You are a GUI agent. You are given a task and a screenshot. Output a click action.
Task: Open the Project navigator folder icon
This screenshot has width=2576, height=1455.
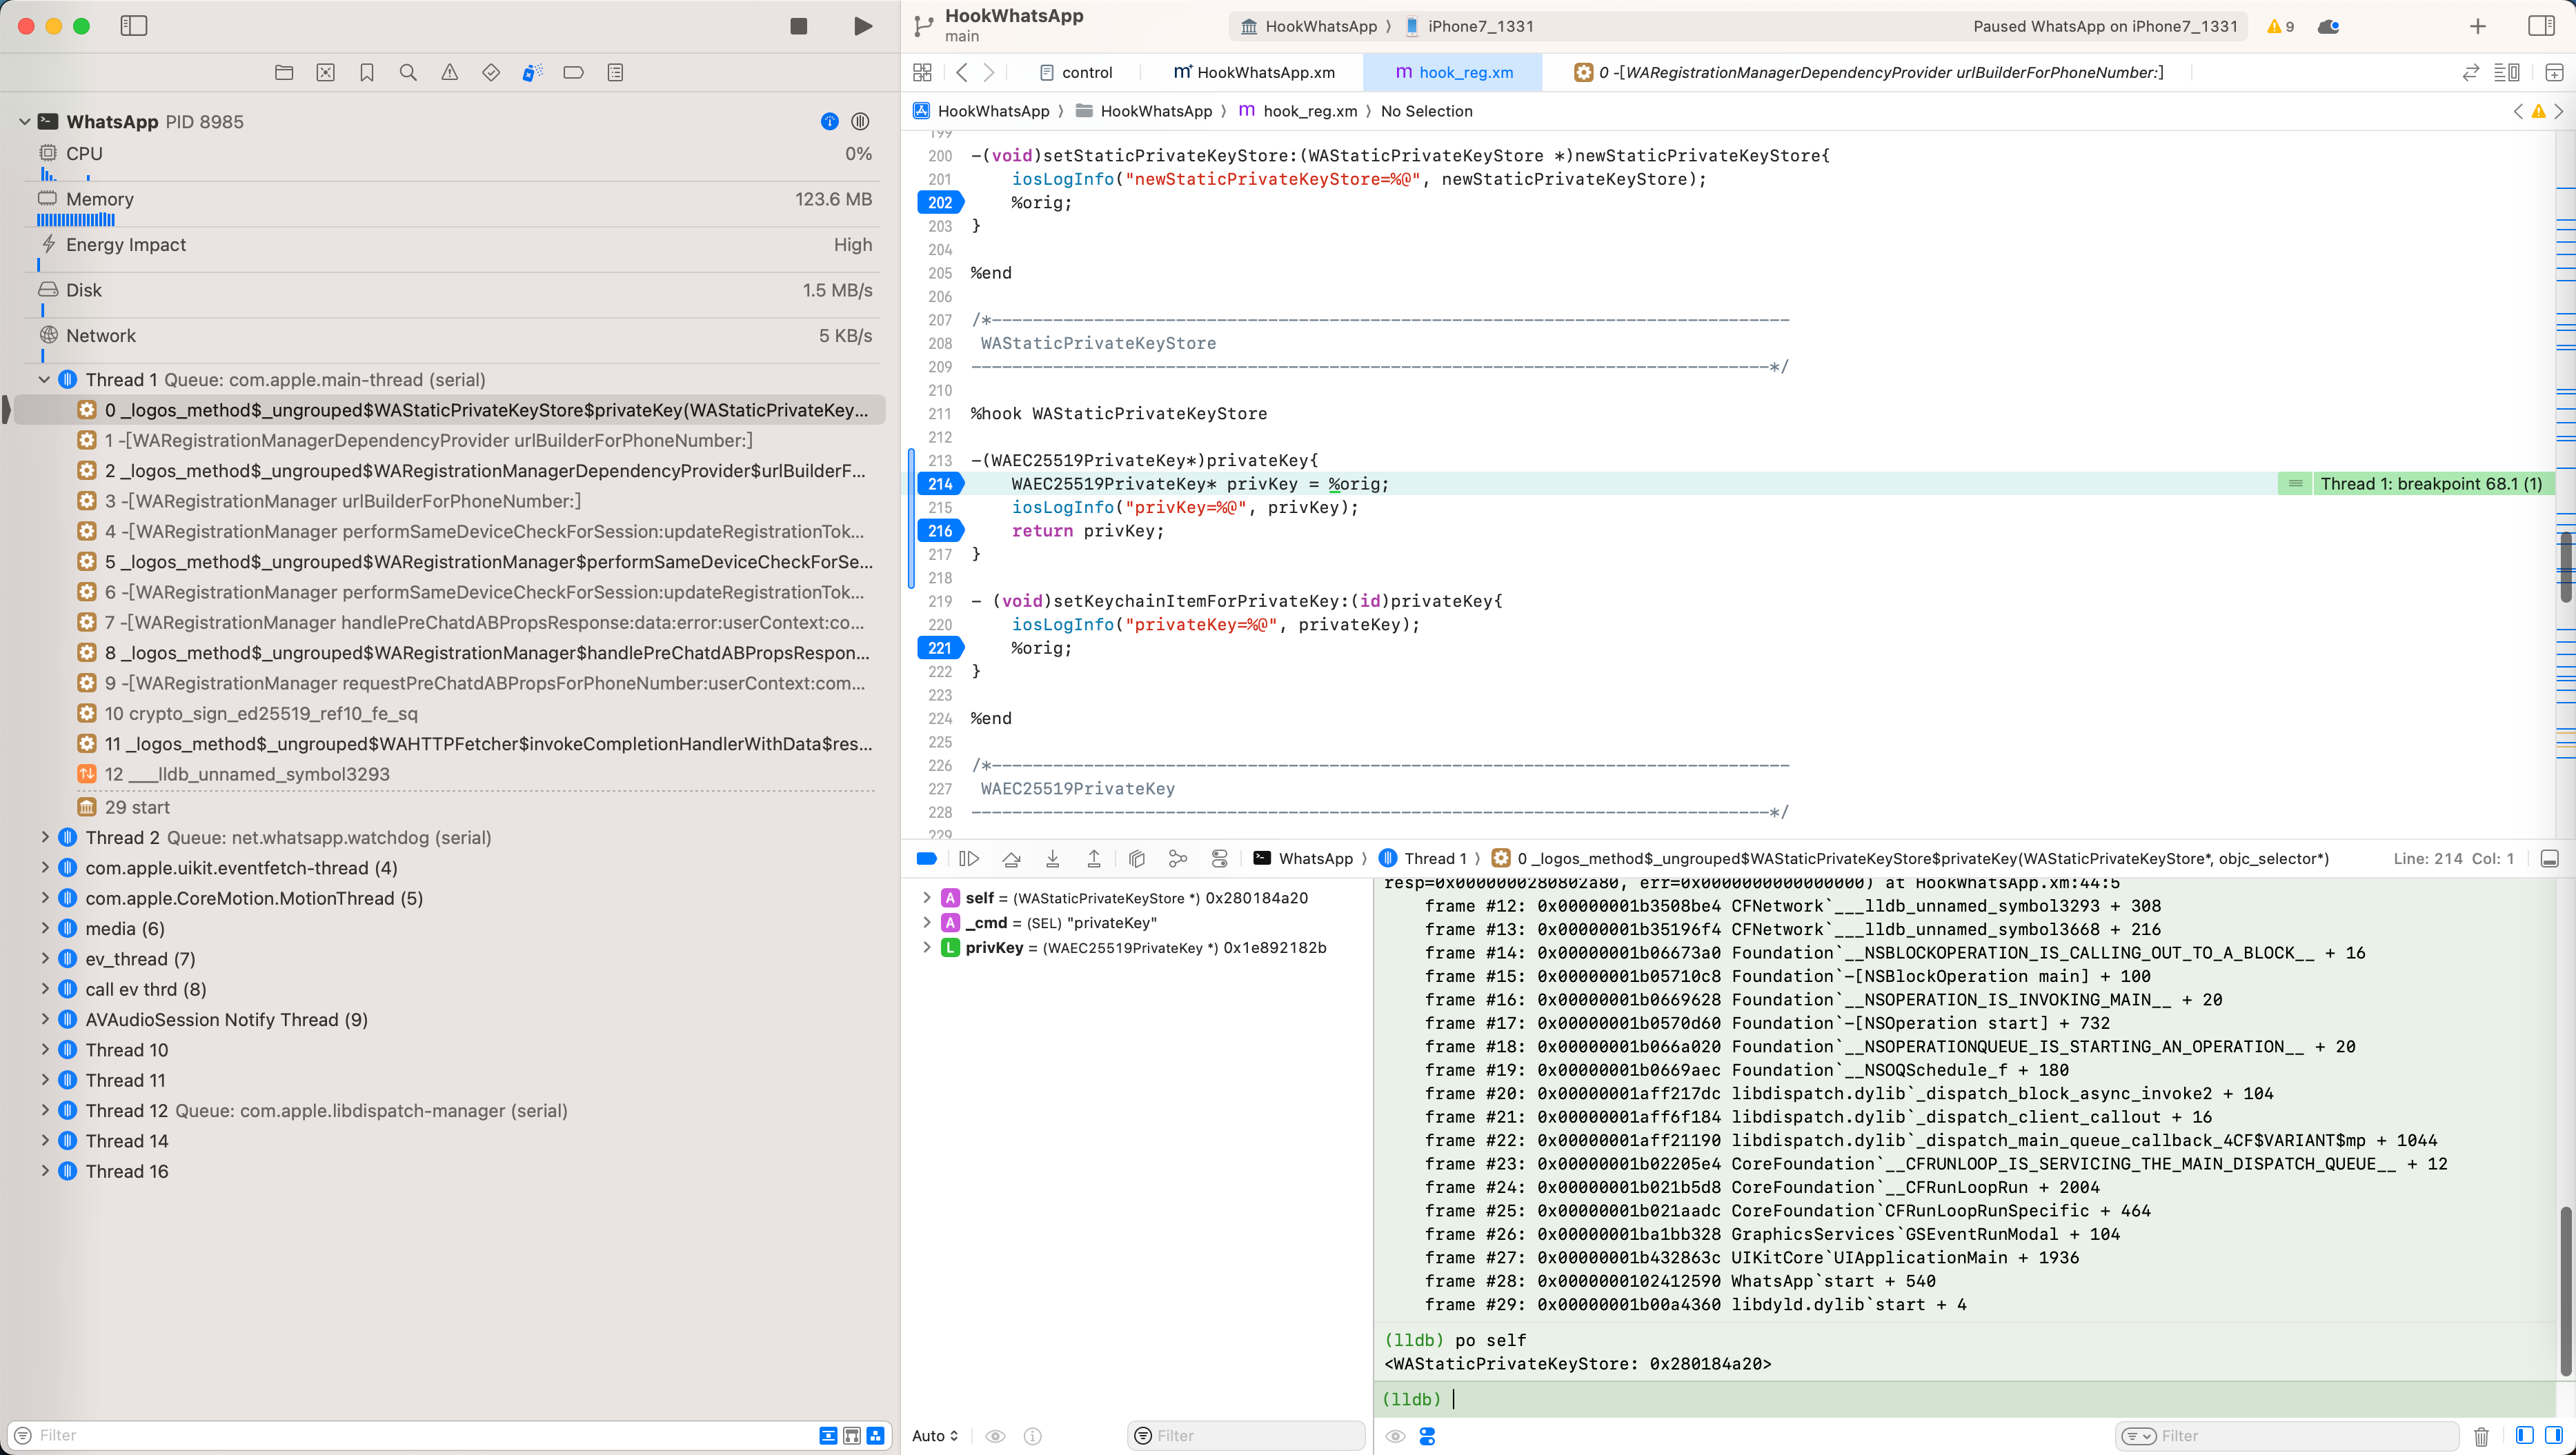tap(284, 72)
